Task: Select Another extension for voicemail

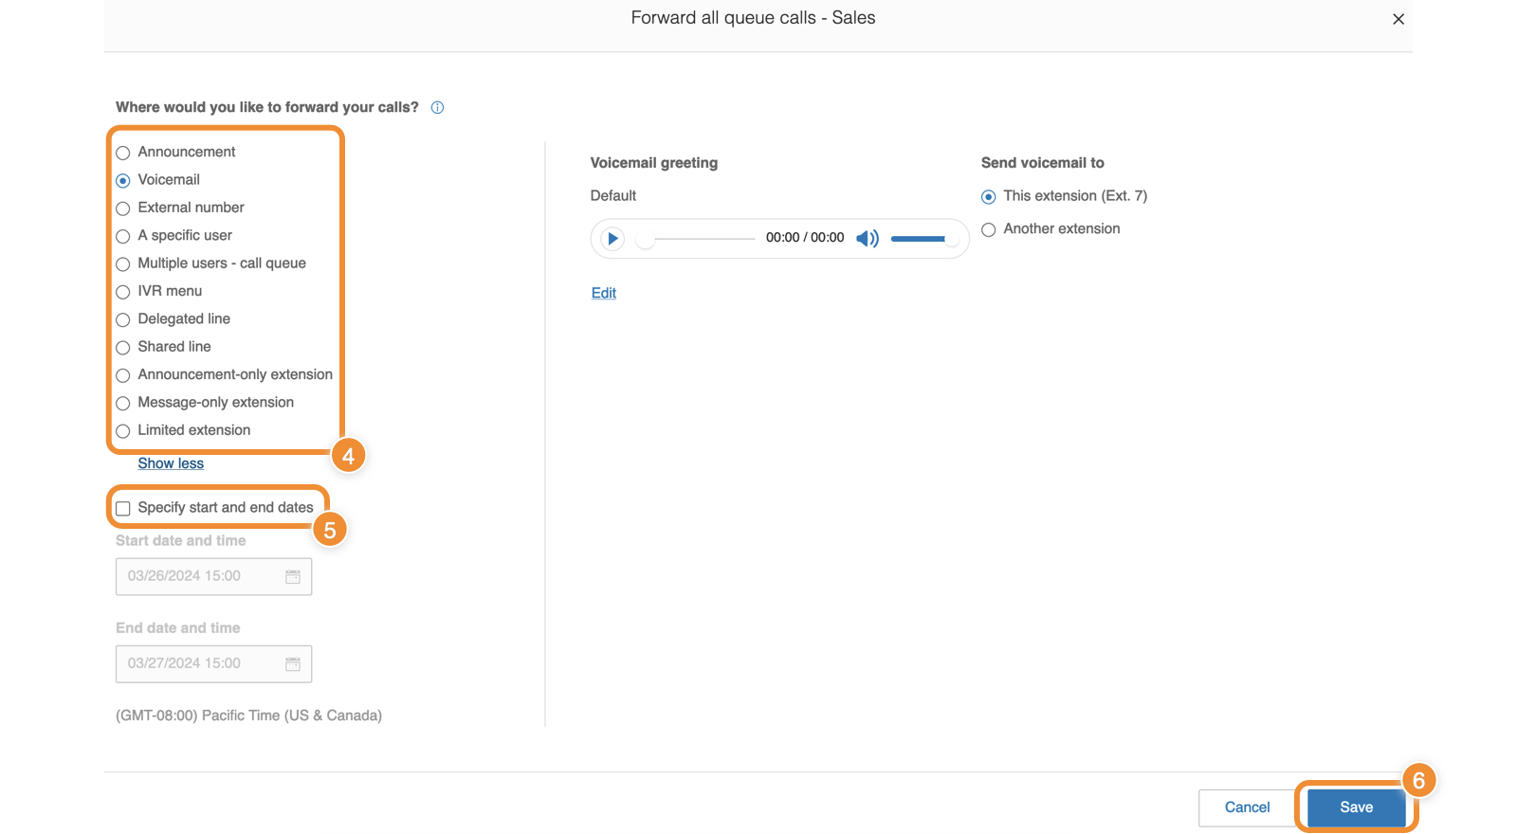Action: [989, 230]
